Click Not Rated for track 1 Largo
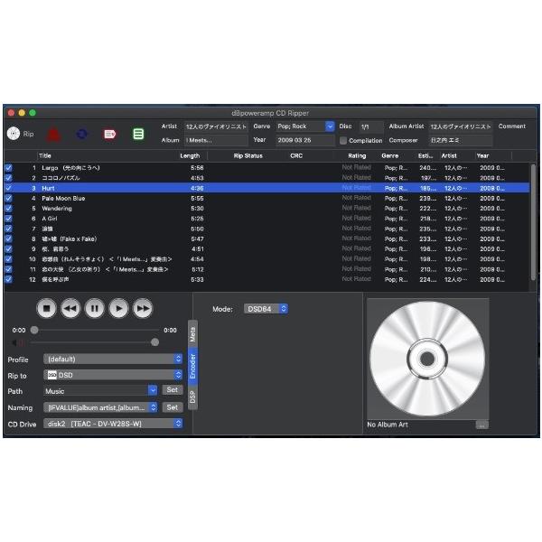Viewport: 542px width, 542px height. click(x=357, y=167)
